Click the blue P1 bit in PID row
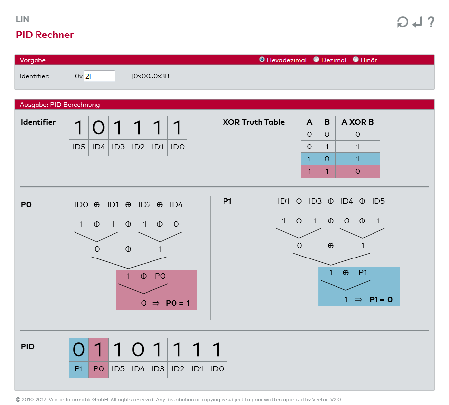 (79, 350)
